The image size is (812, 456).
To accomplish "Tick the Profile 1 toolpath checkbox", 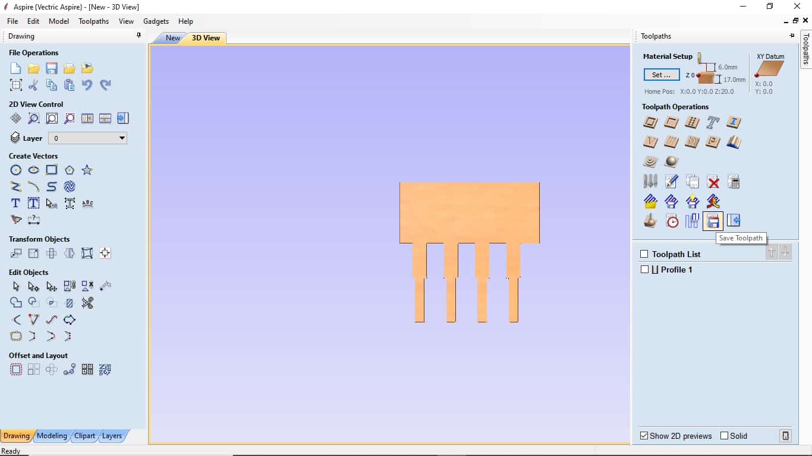I will (x=644, y=270).
